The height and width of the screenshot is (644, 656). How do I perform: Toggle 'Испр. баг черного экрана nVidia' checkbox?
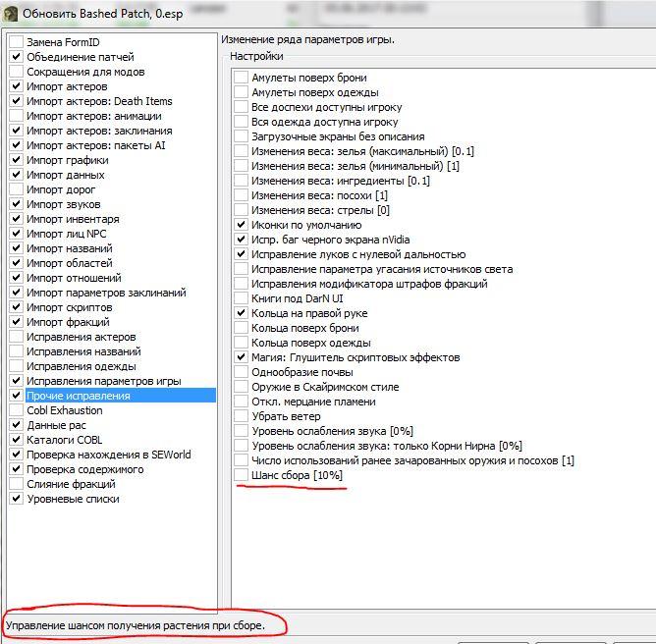(x=242, y=240)
